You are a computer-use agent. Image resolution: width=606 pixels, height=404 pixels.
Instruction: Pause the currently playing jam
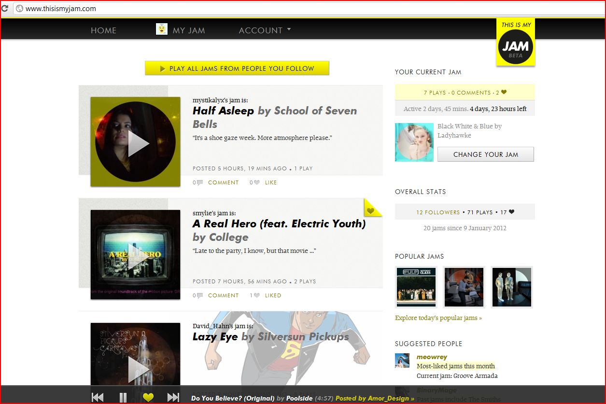[x=123, y=397]
